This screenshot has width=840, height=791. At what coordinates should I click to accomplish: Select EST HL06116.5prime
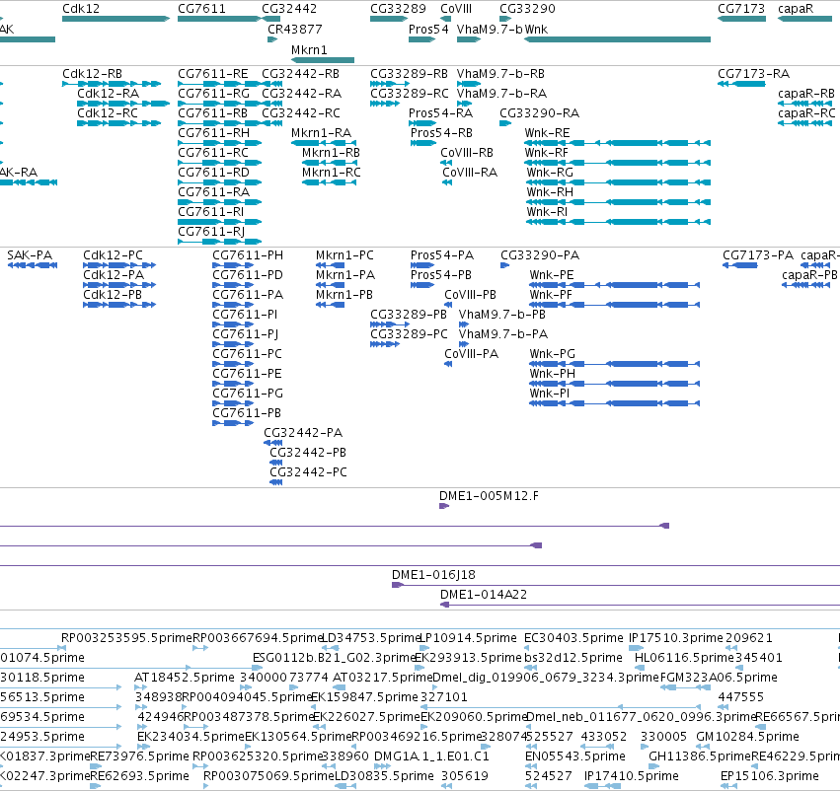click(684, 657)
